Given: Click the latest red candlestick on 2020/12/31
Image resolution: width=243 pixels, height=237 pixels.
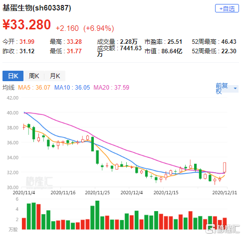Looking at the screenshot, I should pos(225,167).
